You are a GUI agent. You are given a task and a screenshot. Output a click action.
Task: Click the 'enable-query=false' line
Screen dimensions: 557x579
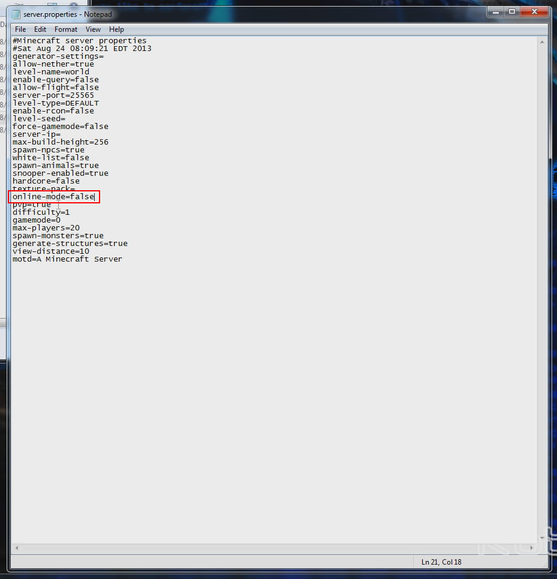[56, 79]
